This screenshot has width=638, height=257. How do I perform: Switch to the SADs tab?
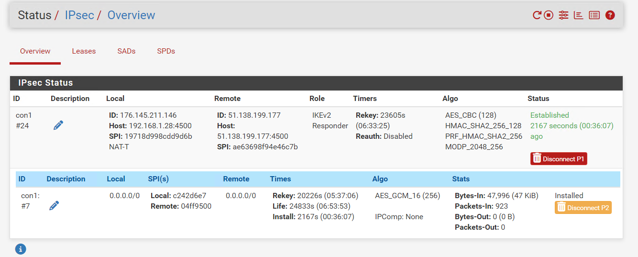pyautogui.click(x=126, y=51)
